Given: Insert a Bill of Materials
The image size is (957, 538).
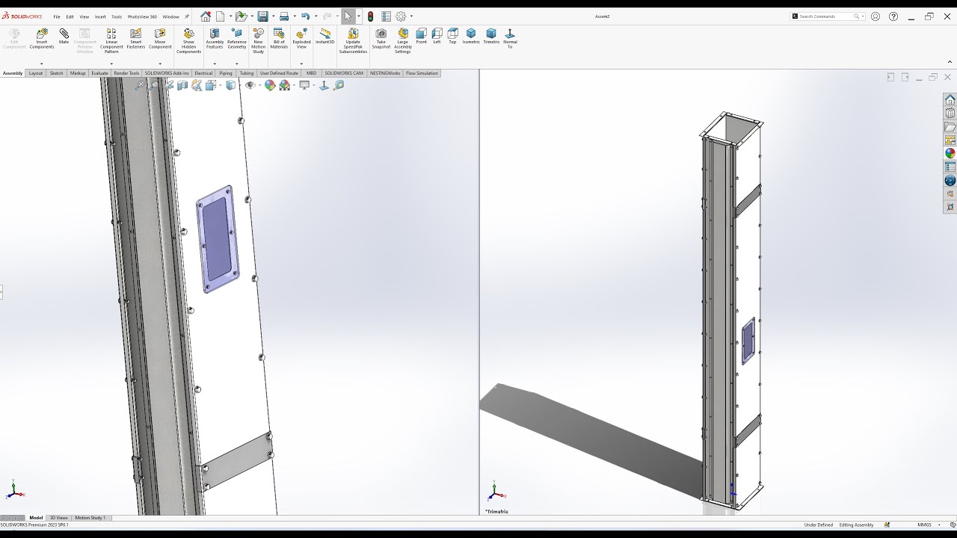Looking at the screenshot, I should [279, 39].
